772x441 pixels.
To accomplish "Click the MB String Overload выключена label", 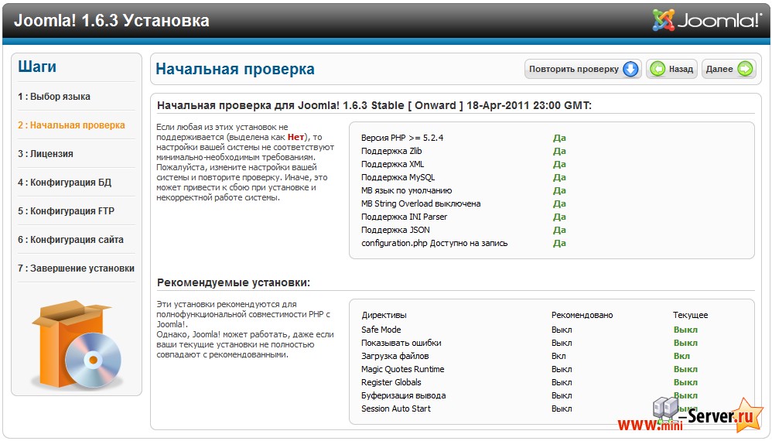I will click(421, 203).
